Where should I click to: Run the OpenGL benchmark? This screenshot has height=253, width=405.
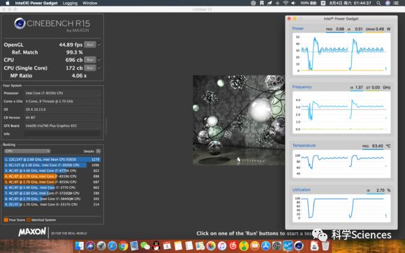tap(90, 45)
